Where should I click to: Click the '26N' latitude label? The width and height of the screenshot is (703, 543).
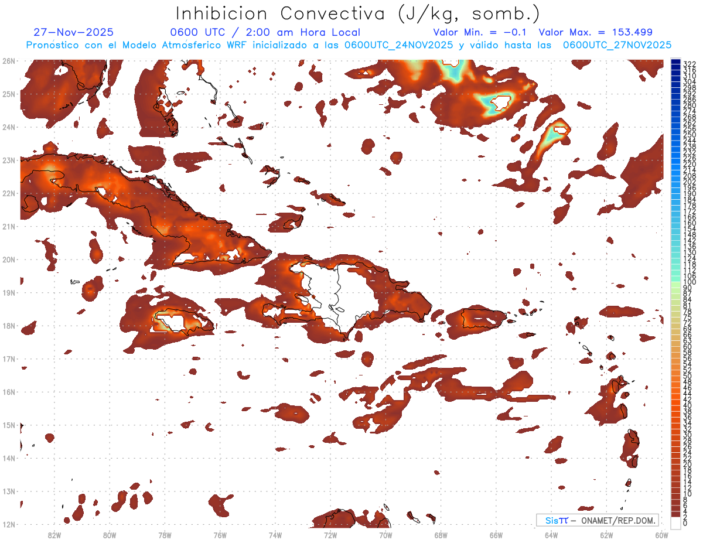click(x=8, y=61)
